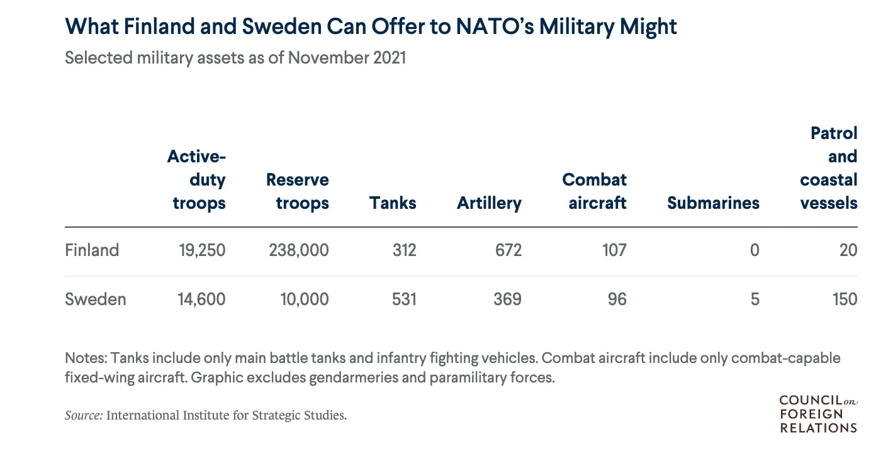This screenshot has height=468, width=876.
Task: Select the Combat aircraft column header
Action: pos(595,191)
